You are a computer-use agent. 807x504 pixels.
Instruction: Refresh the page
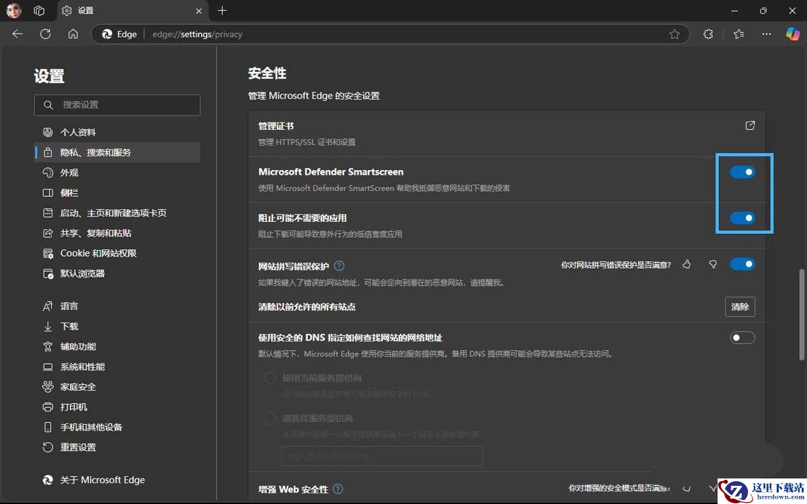[45, 34]
